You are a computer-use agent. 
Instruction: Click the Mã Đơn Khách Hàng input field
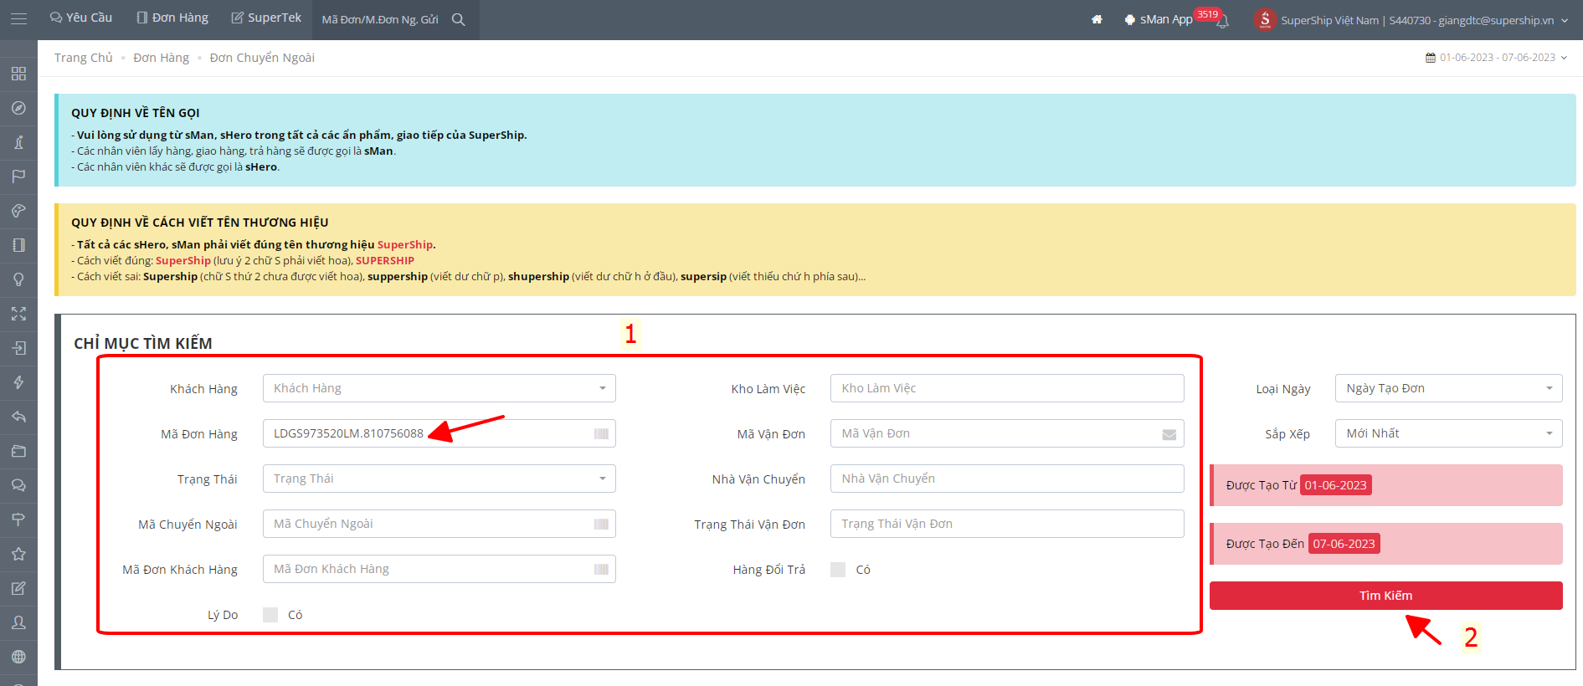[x=439, y=569]
